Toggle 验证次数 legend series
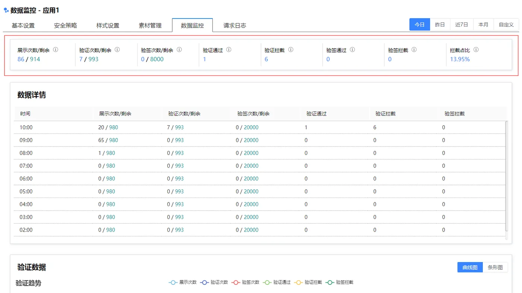The height and width of the screenshot is (293, 522). click(214, 283)
